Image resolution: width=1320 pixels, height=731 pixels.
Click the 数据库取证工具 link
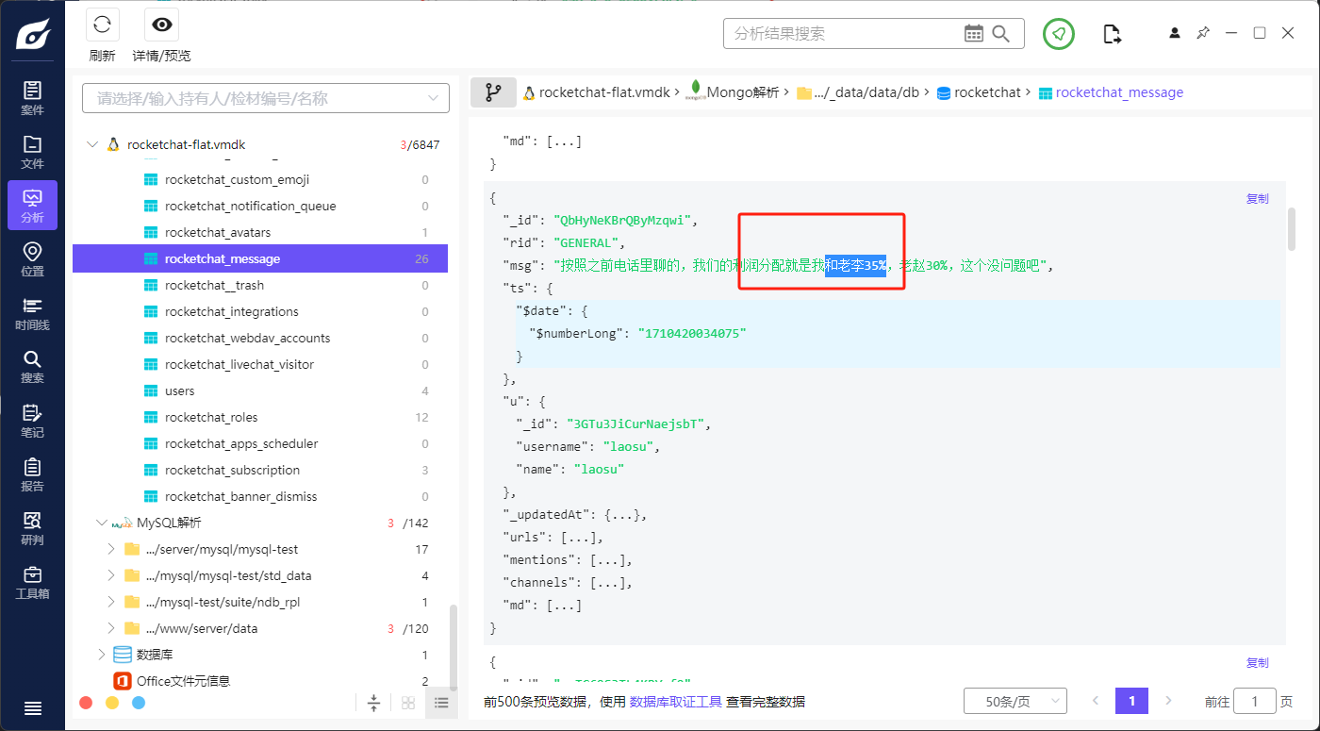point(675,702)
